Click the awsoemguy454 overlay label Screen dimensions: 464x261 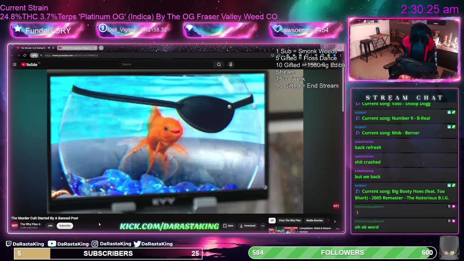pyautogui.click(x=306, y=30)
